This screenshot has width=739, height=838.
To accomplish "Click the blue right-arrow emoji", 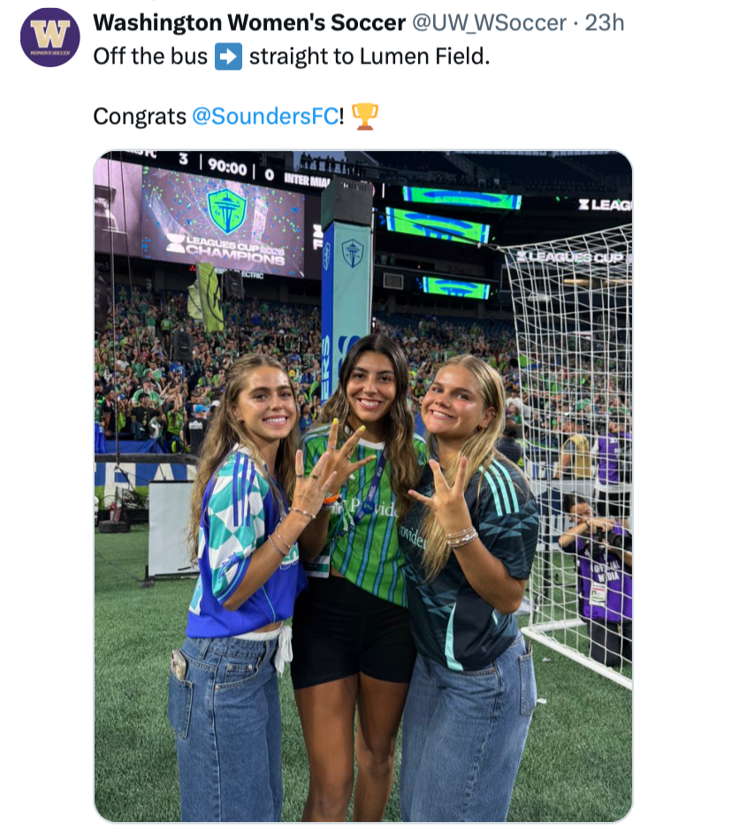I will point(228,57).
